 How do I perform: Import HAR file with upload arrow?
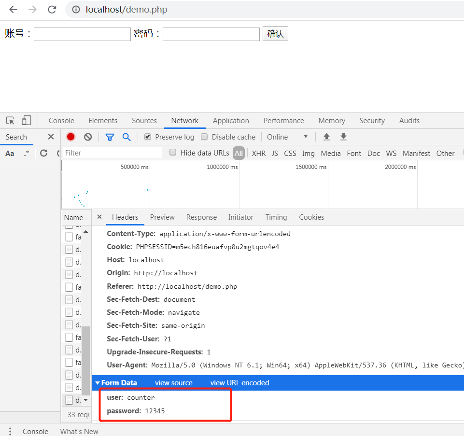[x=326, y=137]
